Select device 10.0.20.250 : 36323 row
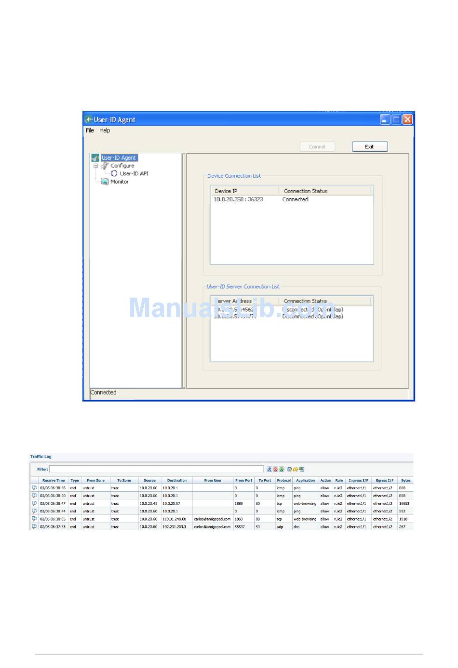 coord(239,199)
